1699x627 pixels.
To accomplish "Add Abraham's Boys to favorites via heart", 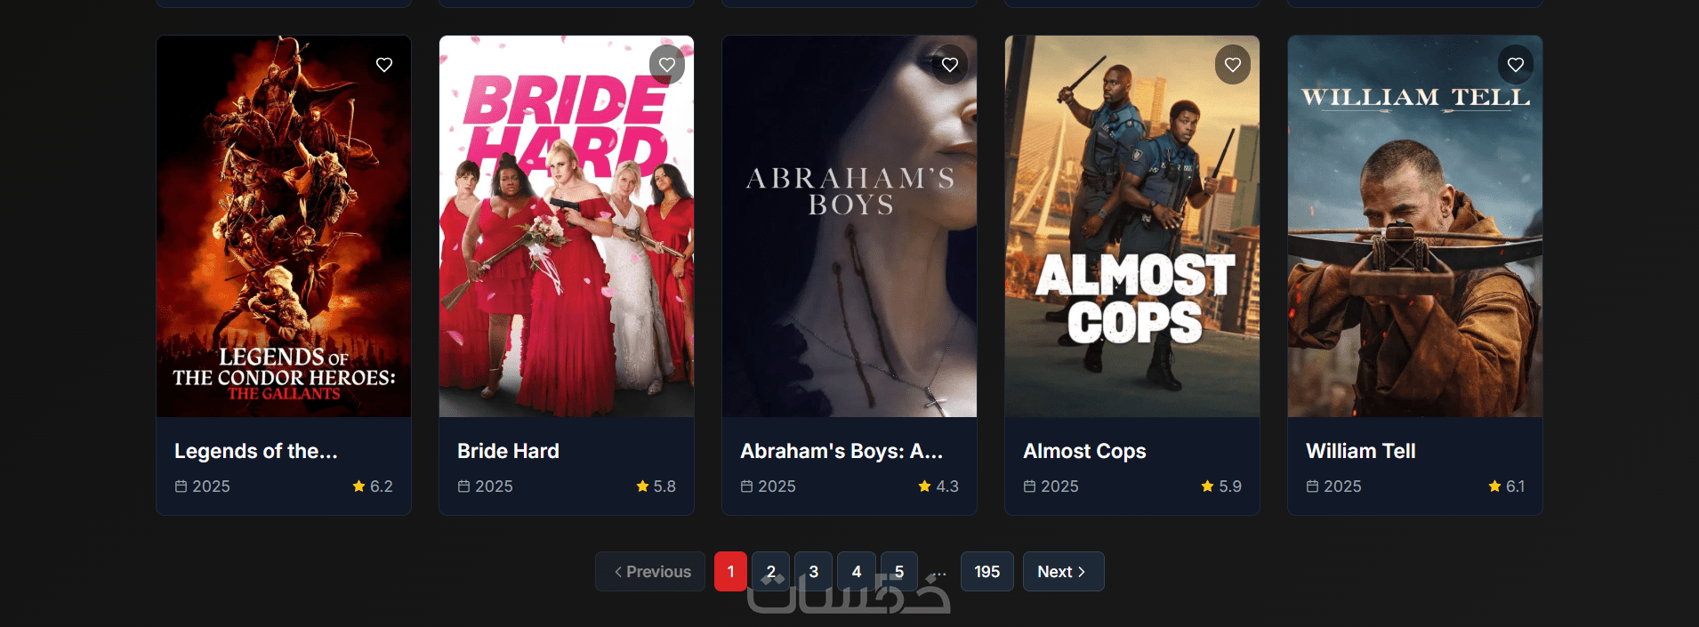I will (950, 65).
